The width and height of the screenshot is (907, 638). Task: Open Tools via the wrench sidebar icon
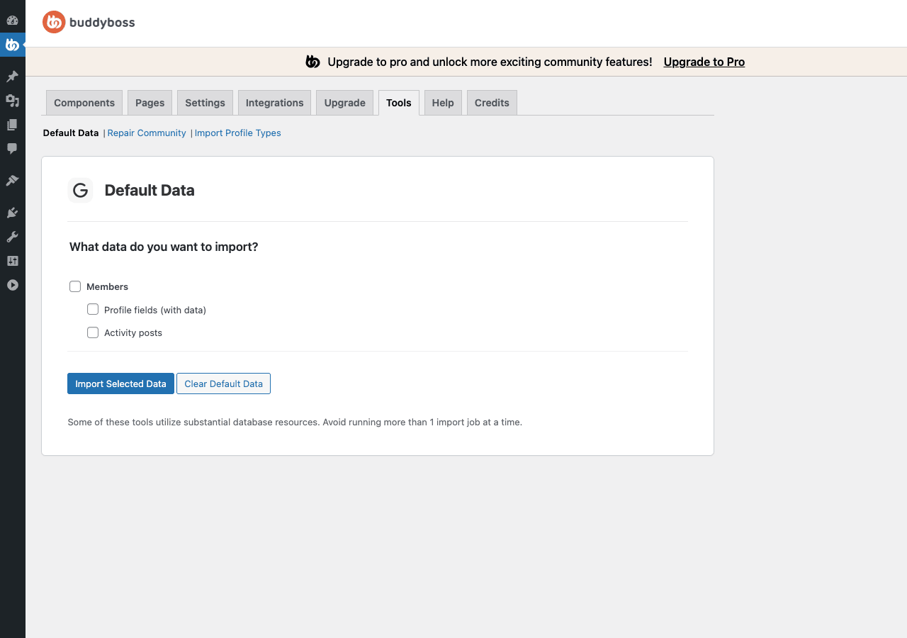click(x=12, y=237)
